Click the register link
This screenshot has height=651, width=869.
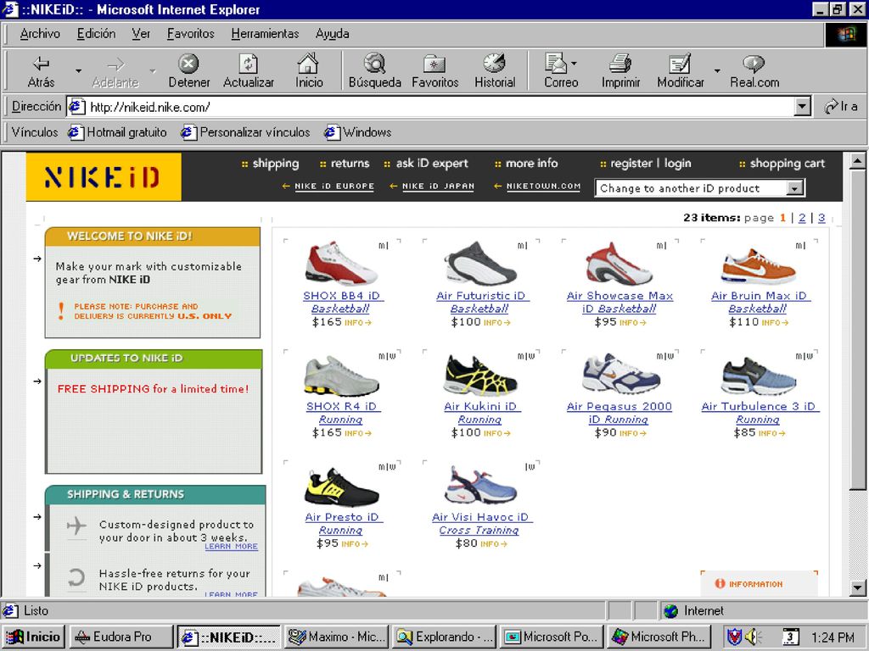[x=631, y=164]
